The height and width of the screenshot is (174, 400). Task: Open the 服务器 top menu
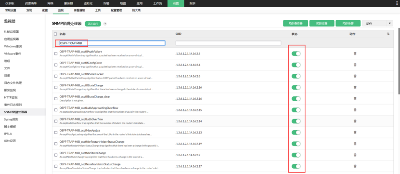point(68,3)
